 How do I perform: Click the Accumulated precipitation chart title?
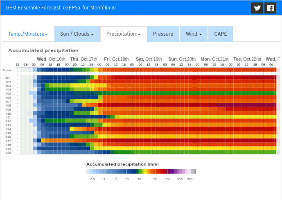[x=43, y=50]
